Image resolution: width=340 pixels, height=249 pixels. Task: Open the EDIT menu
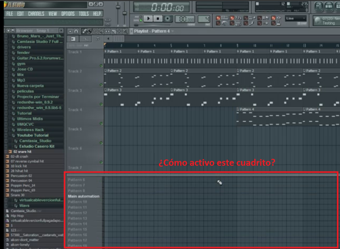pyautogui.click(x=20, y=14)
